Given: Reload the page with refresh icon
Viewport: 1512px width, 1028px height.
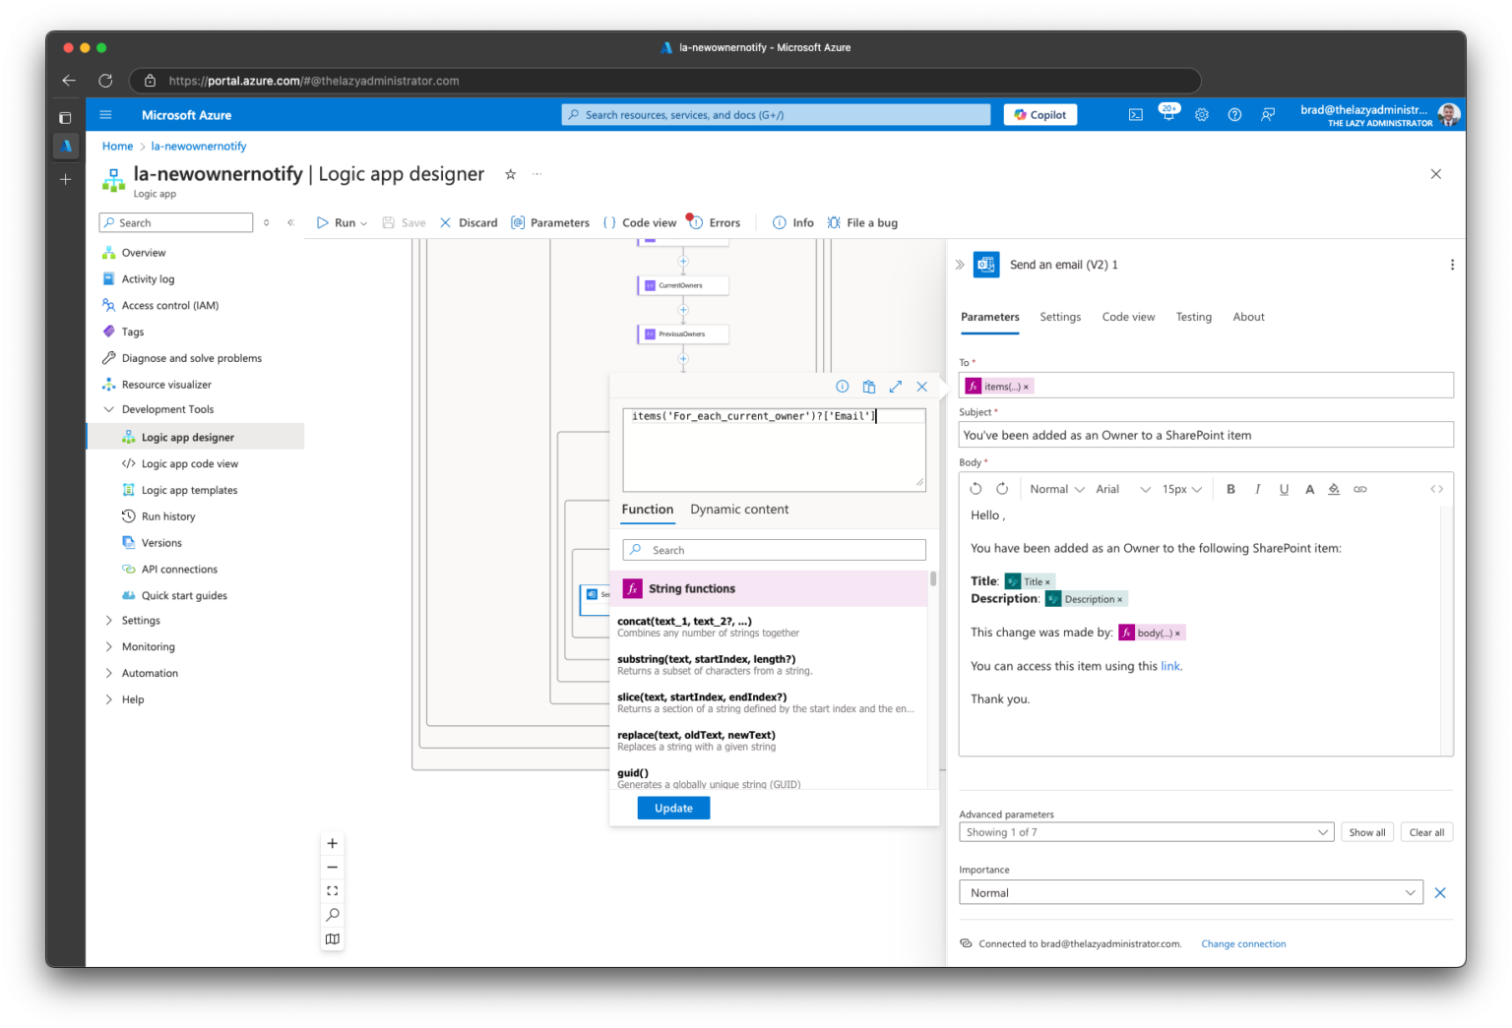Looking at the screenshot, I should [105, 81].
